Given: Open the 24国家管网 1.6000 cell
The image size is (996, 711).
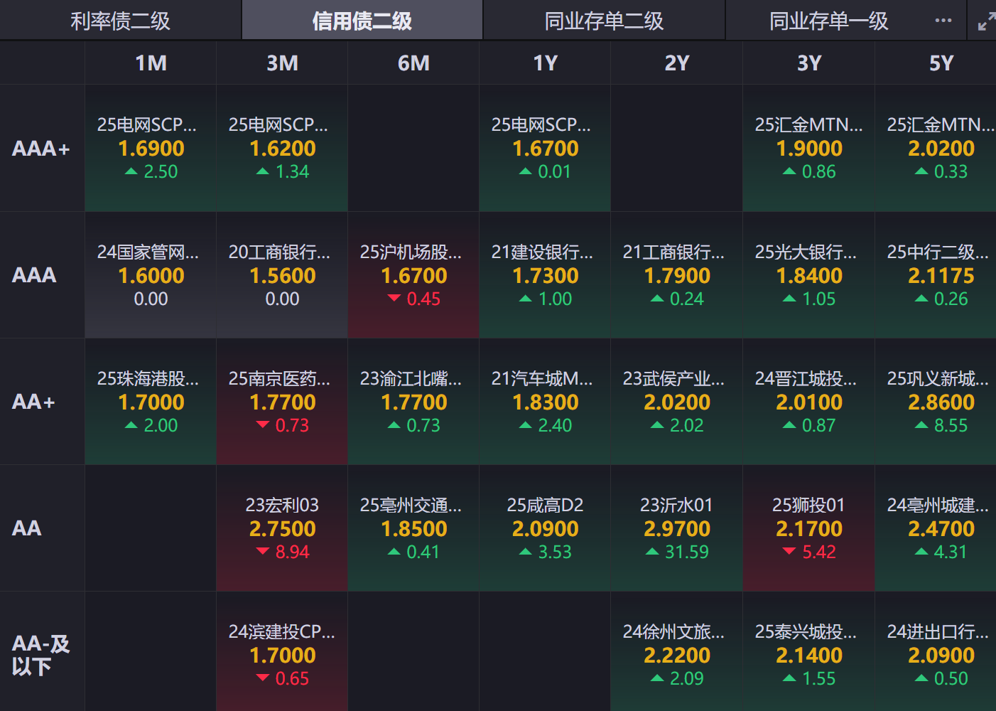Looking at the screenshot, I should pos(151,275).
